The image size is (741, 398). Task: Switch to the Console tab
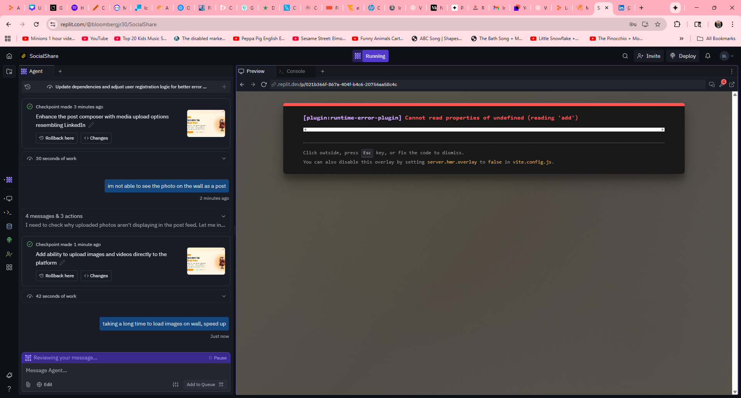coord(295,71)
